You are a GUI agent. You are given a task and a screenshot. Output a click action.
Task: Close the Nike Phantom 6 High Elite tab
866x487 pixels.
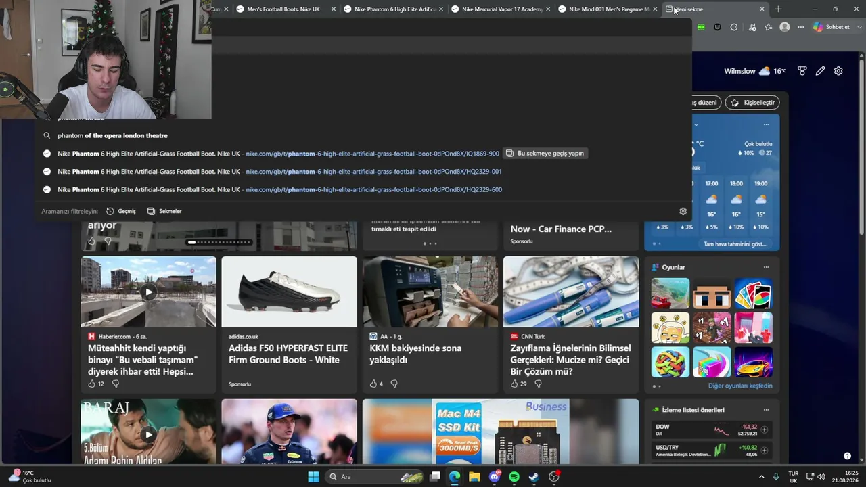click(x=440, y=9)
